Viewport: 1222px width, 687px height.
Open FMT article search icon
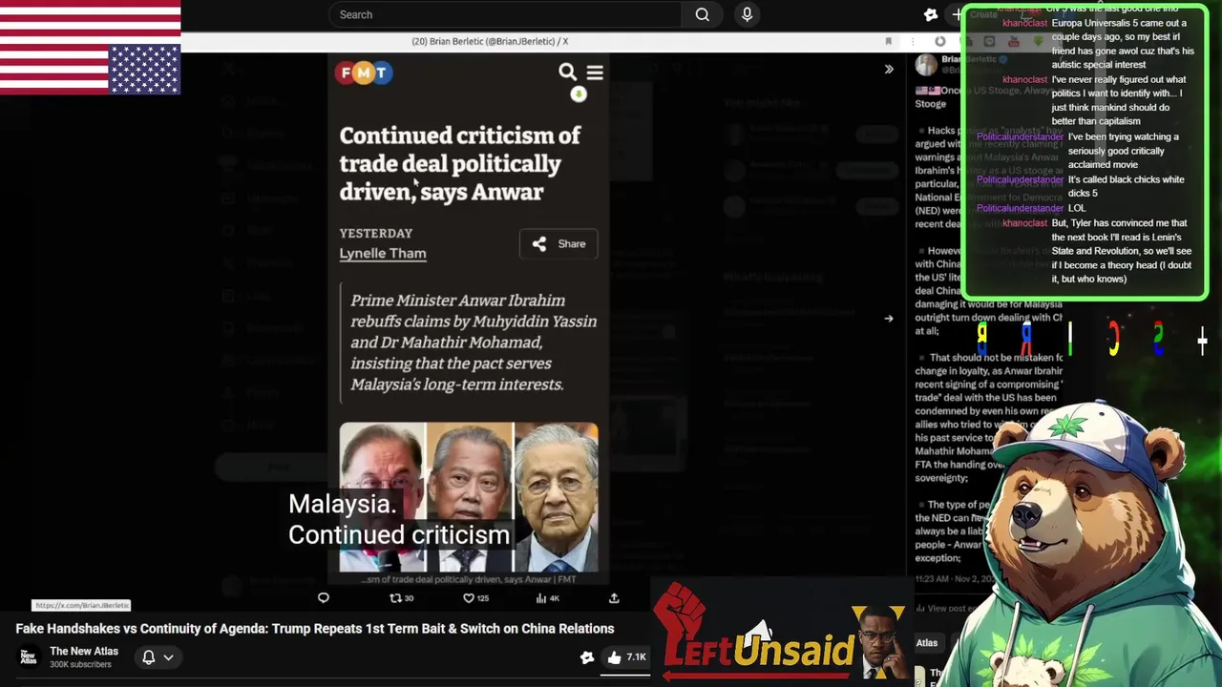567,72
